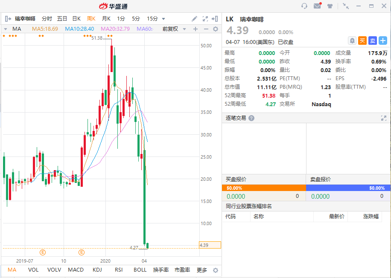The image size is (391, 278).
Task: Click MA60 legend label
Action: tap(145, 29)
